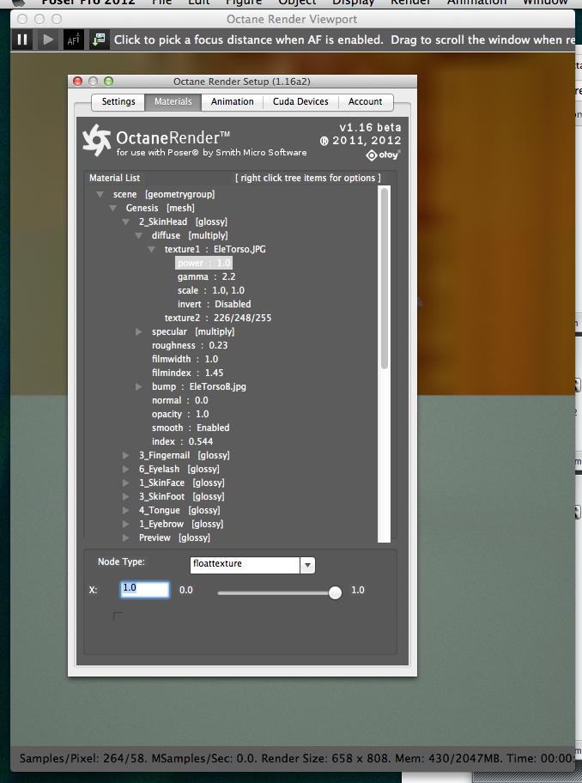Pause the Octane viewport render
582x783 pixels.
[x=22, y=39]
